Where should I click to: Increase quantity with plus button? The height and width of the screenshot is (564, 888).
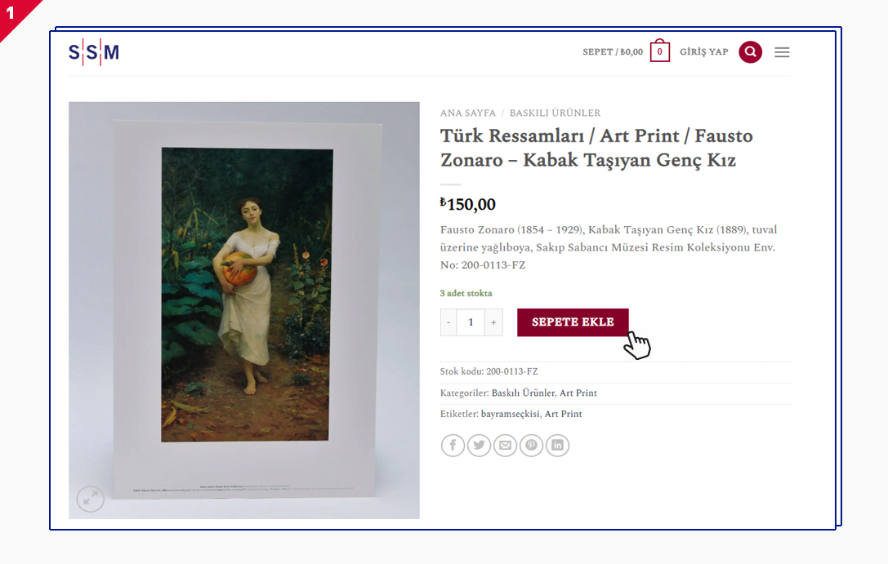click(x=493, y=322)
